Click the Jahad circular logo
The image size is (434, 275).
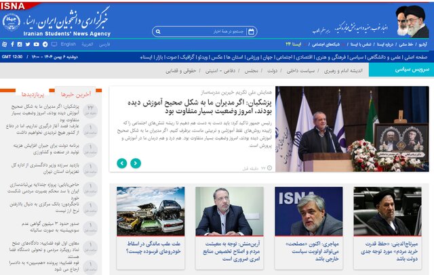tap(11, 22)
